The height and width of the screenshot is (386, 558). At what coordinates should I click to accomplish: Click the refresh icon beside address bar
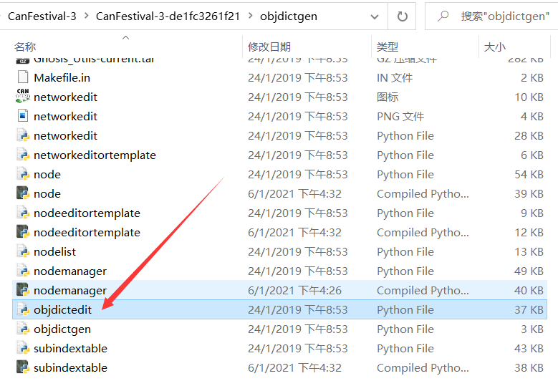coord(402,16)
